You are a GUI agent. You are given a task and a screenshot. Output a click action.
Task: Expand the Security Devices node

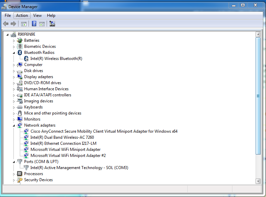pos(14,180)
